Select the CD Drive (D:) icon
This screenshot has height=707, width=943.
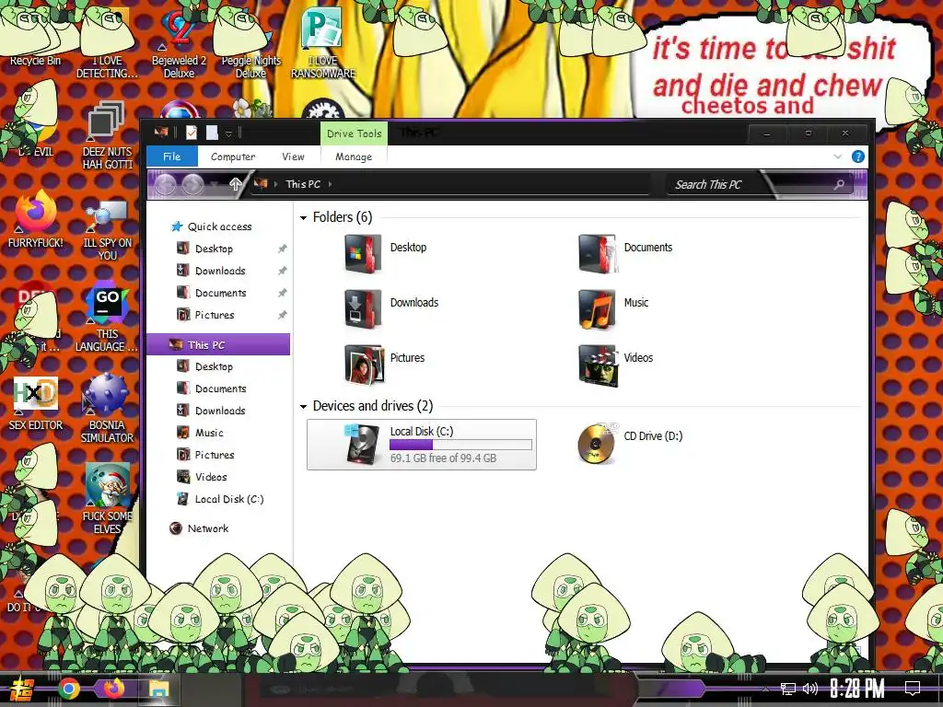click(x=597, y=443)
